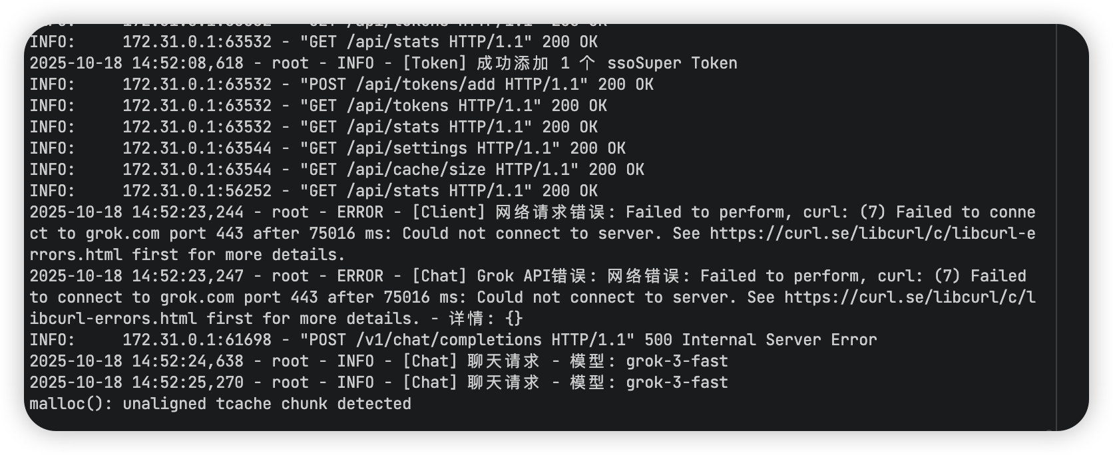Select the GET /api/settings log entry
1113x455 pixels.
(328, 148)
